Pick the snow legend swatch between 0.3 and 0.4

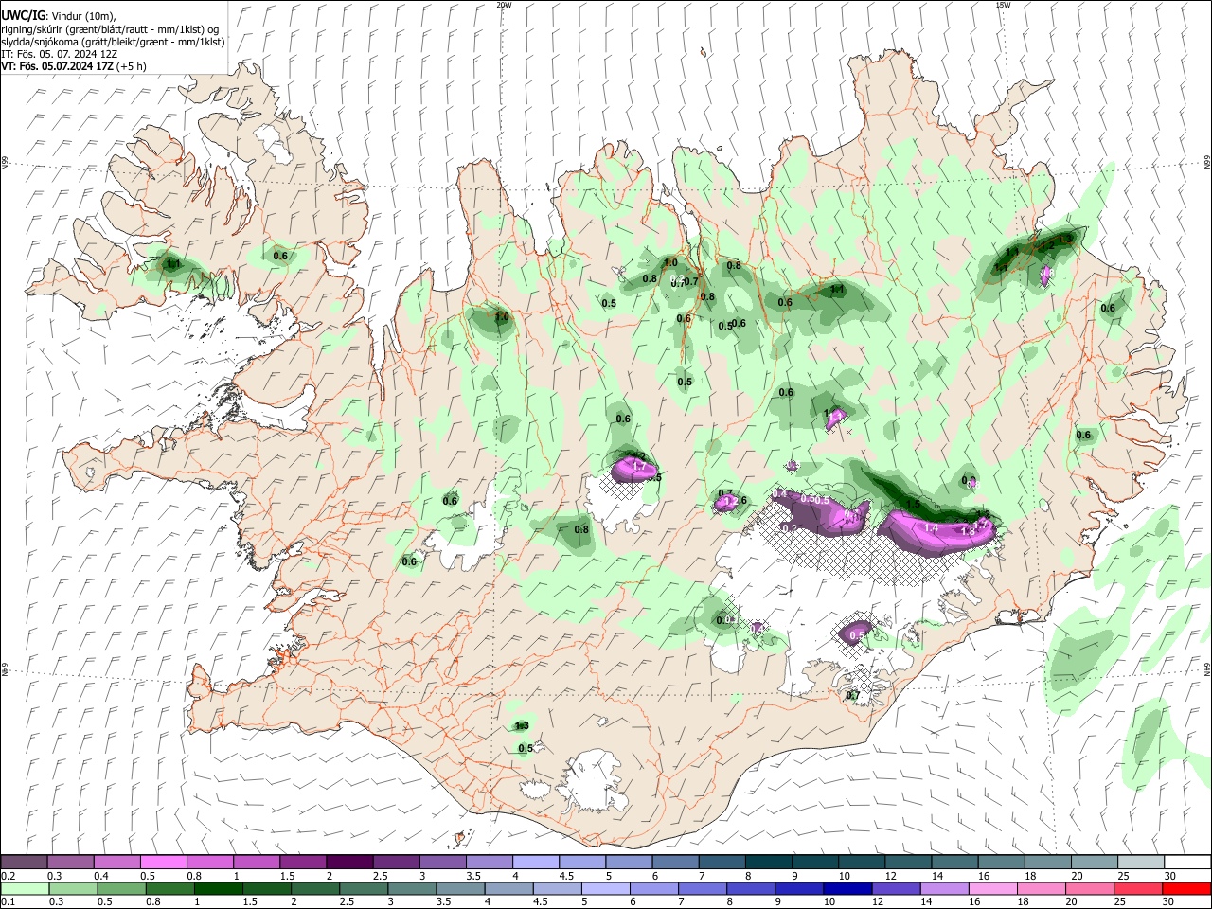coord(70,862)
